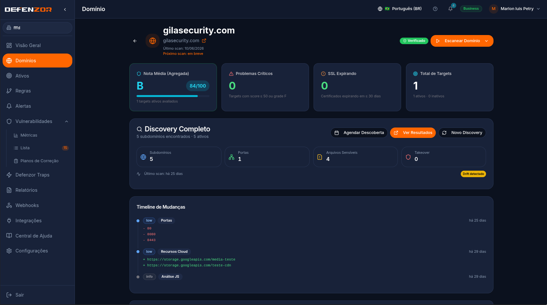Click the fffd workspace field
This screenshot has width=547, height=305.
pos(37,28)
